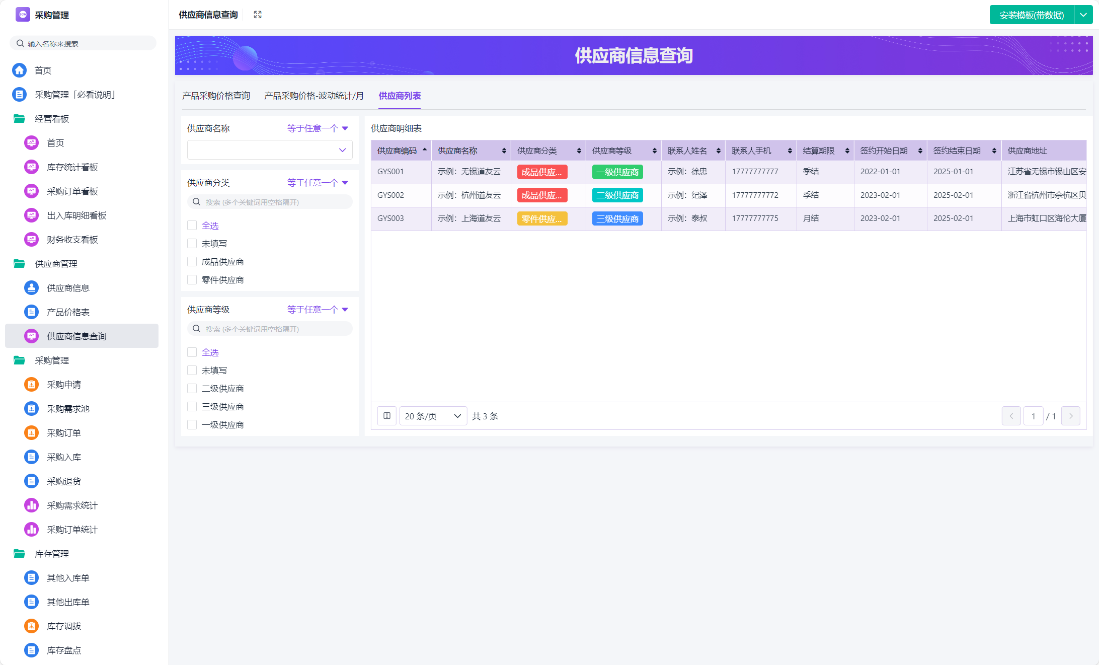Switch to 产品采购价格查询 tab
The height and width of the screenshot is (665, 1099).
(x=216, y=96)
